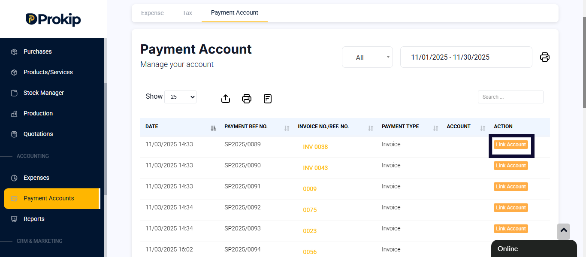The image size is (586, 257).
Task: Click payment ref SP2025/0092 cell
Action: coord(242,207)
